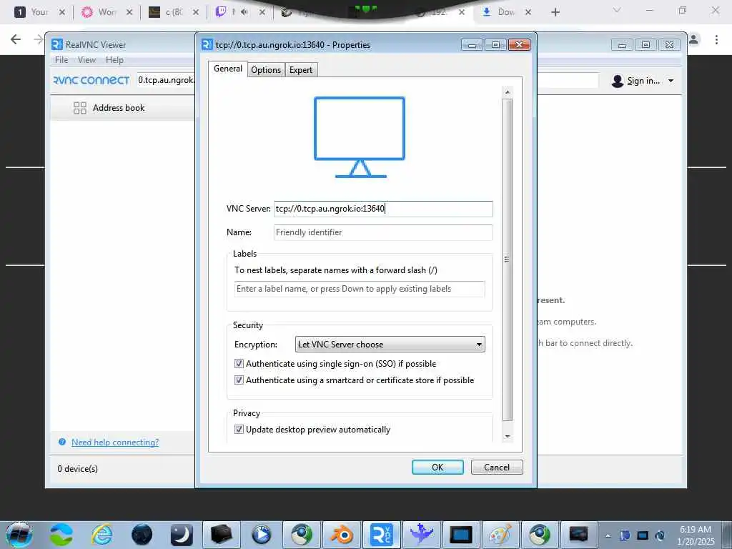
Task: Click the RealVNC Viewer address search bar
Action: [165, 80]
